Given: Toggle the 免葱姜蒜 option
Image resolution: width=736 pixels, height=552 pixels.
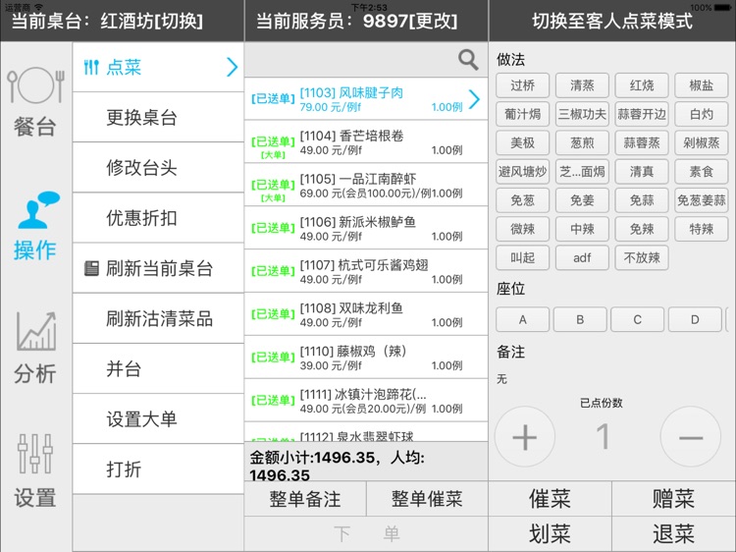Looking at the screenshot, I should click(702, 200).
